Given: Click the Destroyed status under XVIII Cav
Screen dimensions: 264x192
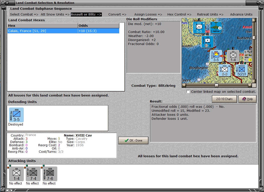Looking at the screenshot, I should [x=16, y=124].
